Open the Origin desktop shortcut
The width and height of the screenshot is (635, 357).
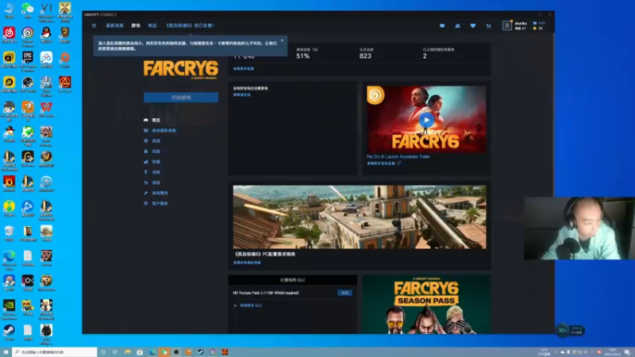click(65, 59)
